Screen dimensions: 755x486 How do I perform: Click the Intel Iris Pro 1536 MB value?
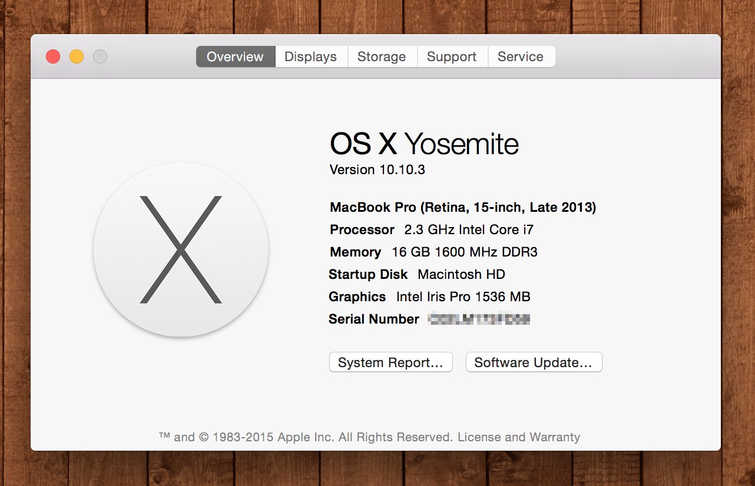(x=463, y=297)
